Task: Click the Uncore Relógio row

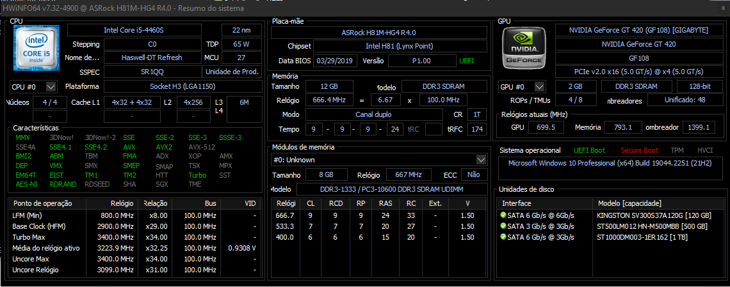Action: [136, 270]
